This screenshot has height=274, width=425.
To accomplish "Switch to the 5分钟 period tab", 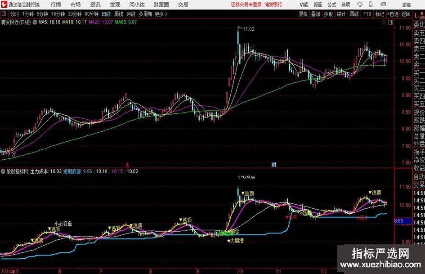I will point(42,14).
